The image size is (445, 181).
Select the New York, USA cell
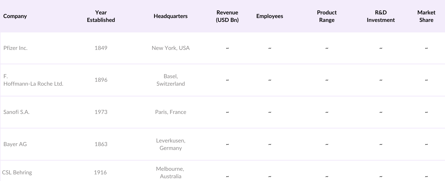coord(170,48)
